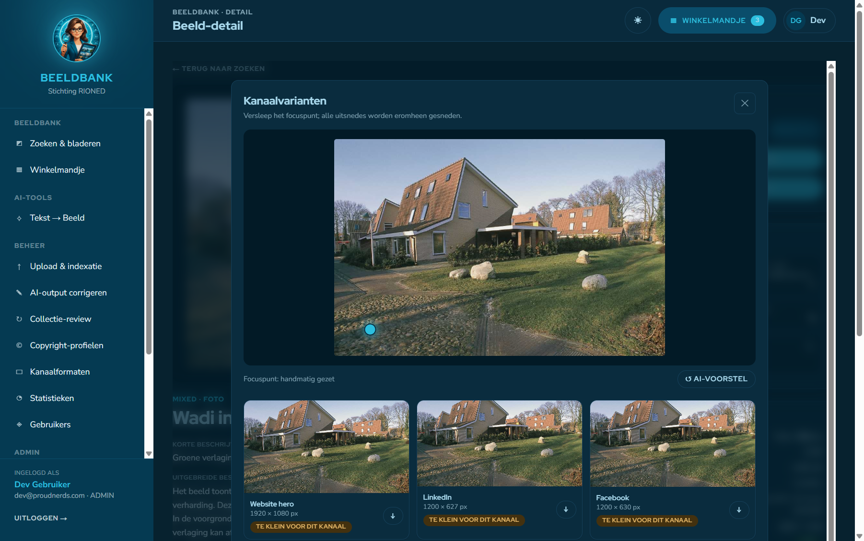
Task: Click the sidebar Winkelmandje grid icon
Action: tap(19, 170)
